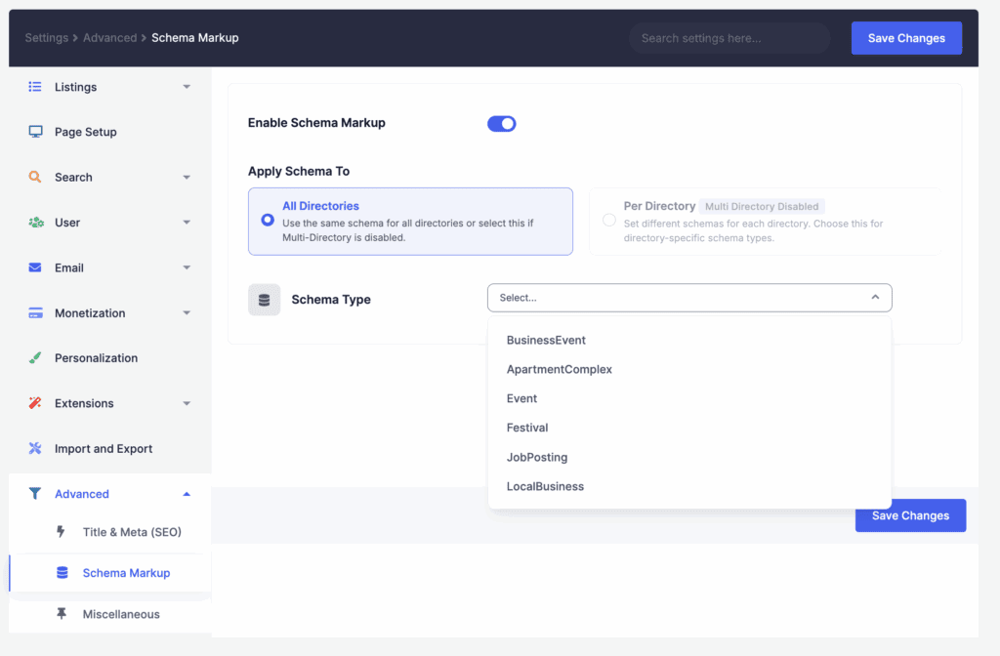
Task: Expand the Listings menu arrow
Action: [x=187, y=87]
